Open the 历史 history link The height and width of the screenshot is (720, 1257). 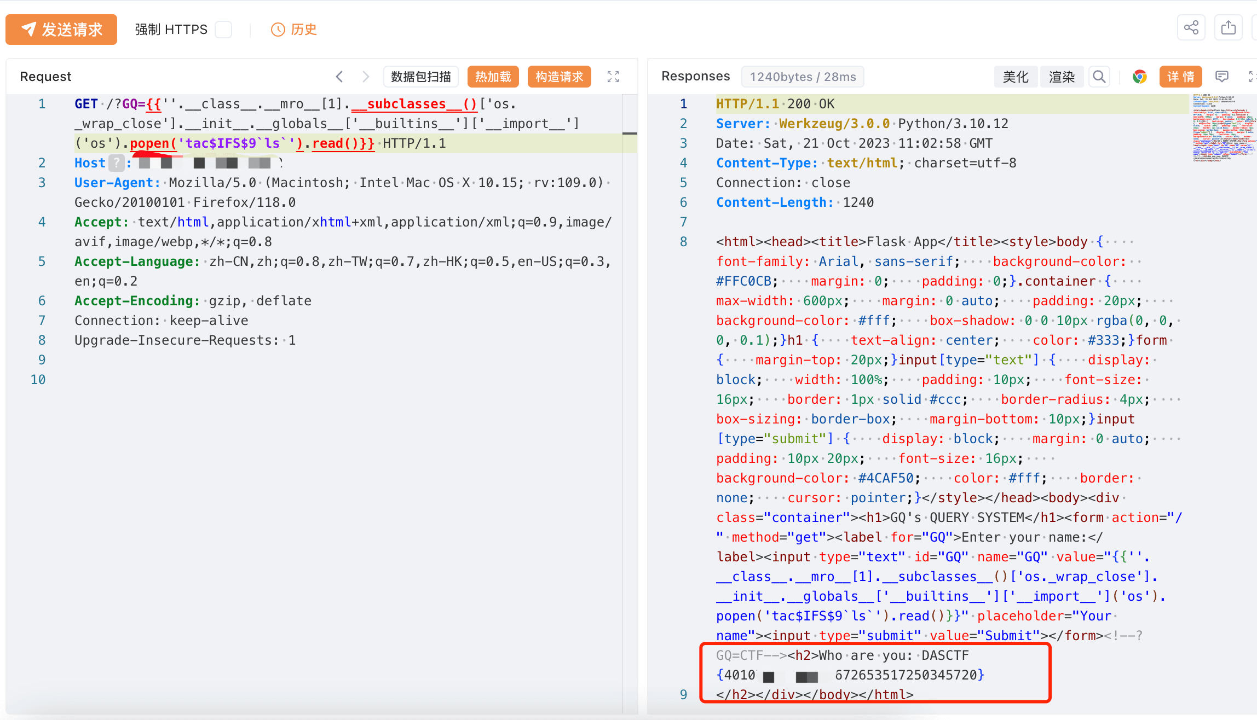(294, 30)
